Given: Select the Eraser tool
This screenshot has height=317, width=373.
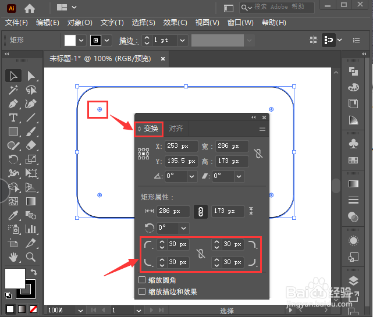Looking at the screenshot, I should 31,145.
